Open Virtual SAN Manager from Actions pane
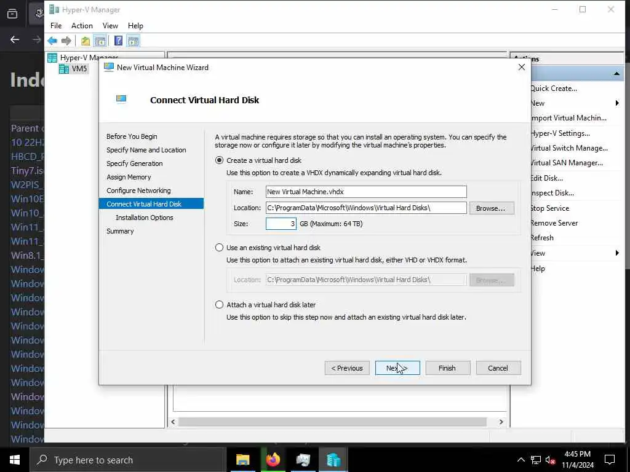The image size is (630, 472). click(567, 163)
